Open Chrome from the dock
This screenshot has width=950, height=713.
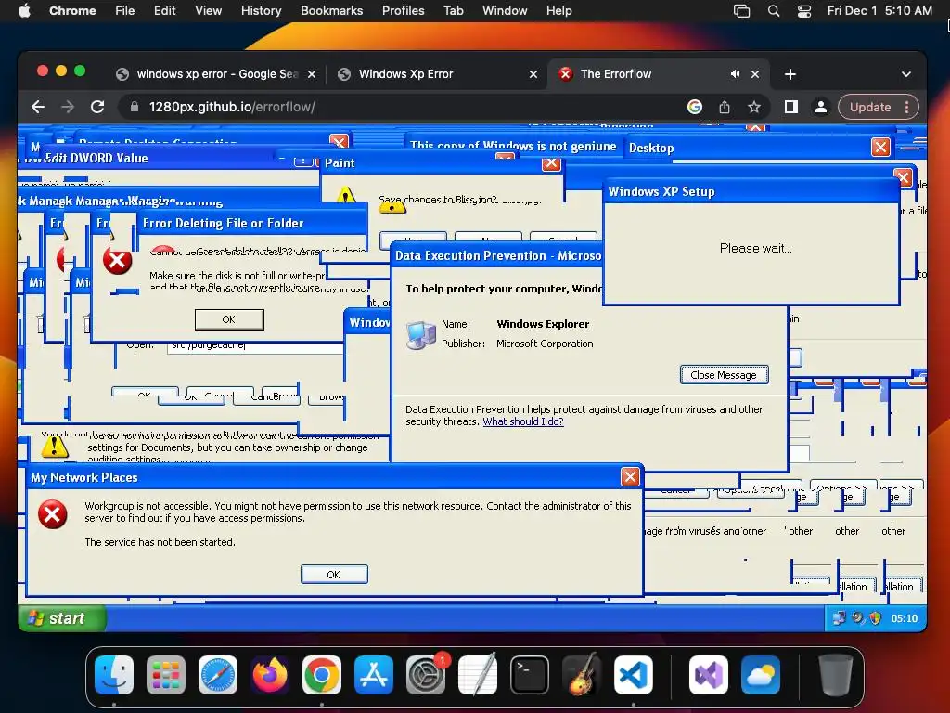click(x=322, y=675)
